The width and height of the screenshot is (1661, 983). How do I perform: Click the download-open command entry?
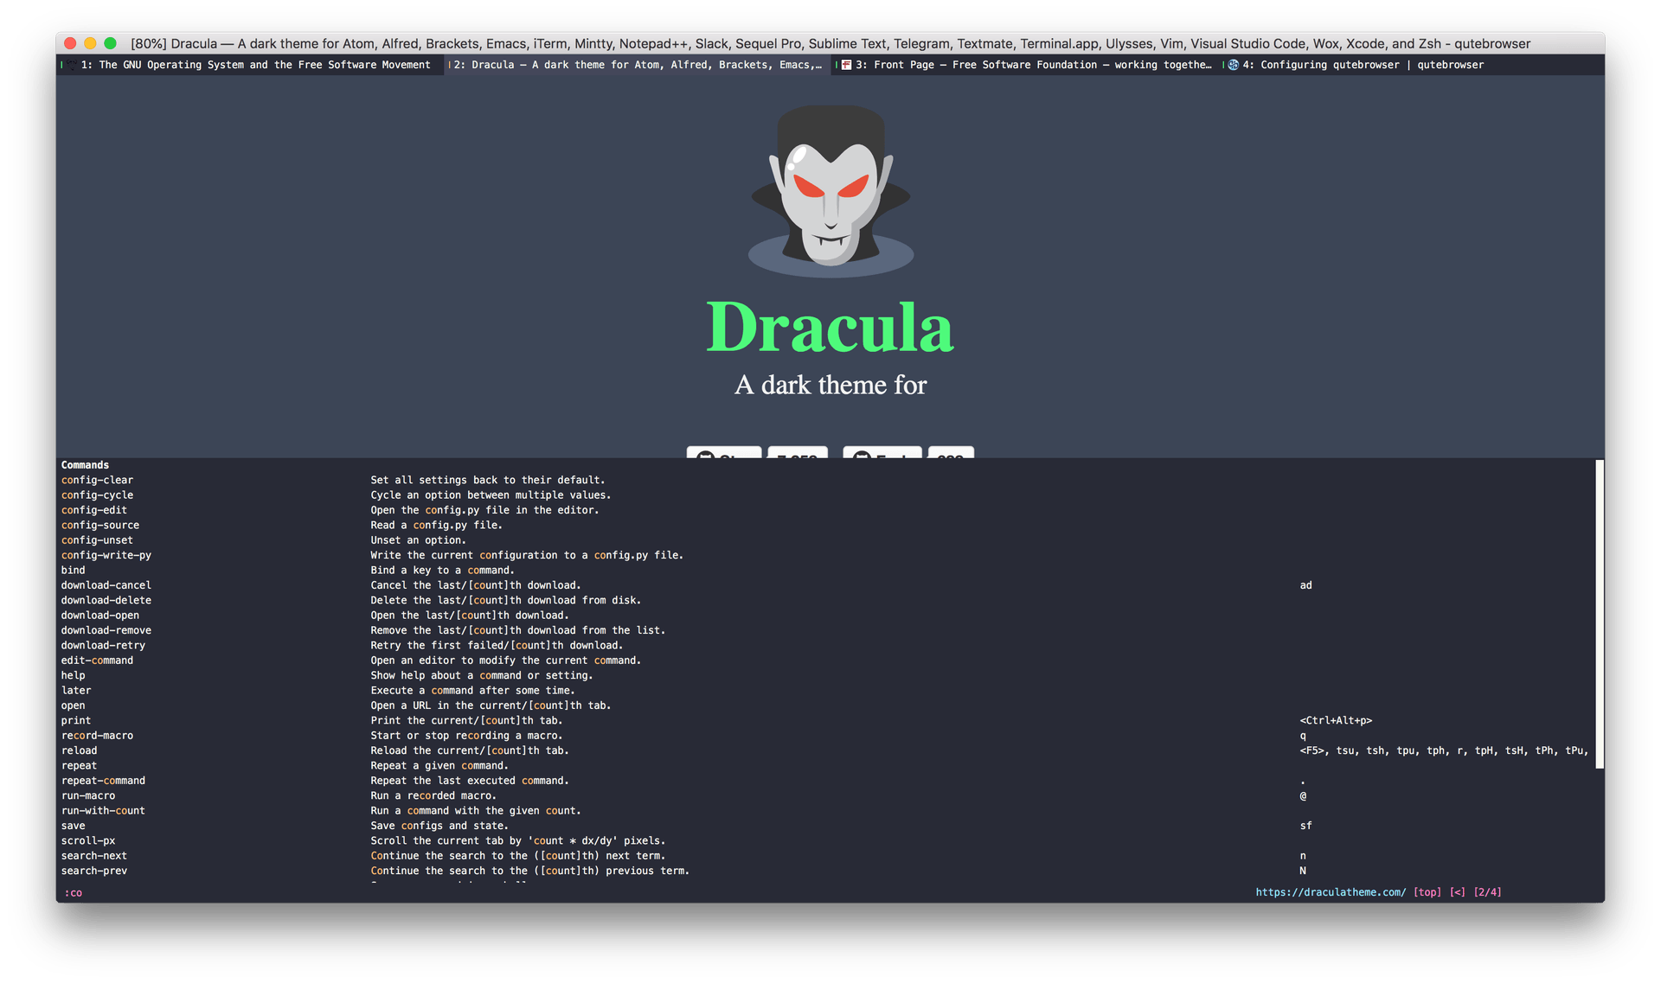100,616
